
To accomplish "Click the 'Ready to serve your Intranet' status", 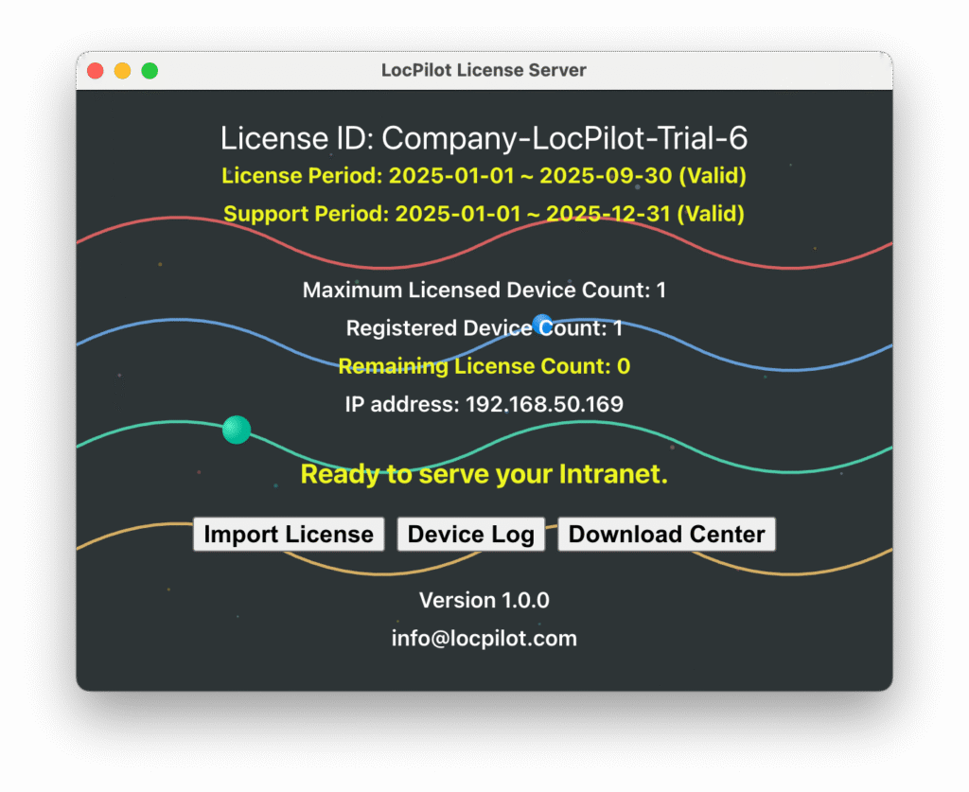I will coord(484,474).
